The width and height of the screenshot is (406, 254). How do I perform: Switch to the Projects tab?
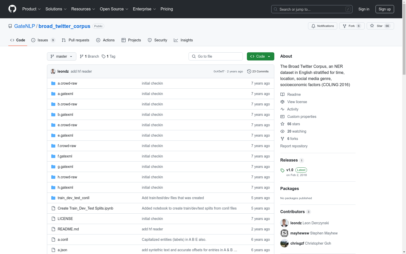[x=131, y=40]
